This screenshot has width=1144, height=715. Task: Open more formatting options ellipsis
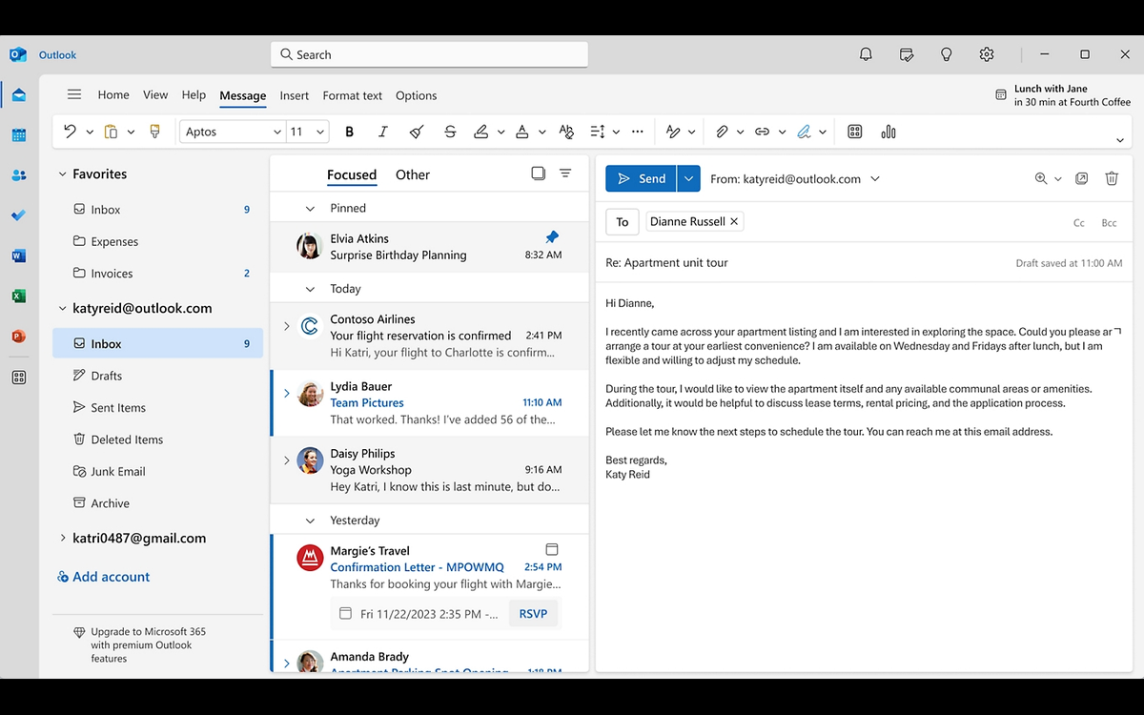[x=638, y=132]
